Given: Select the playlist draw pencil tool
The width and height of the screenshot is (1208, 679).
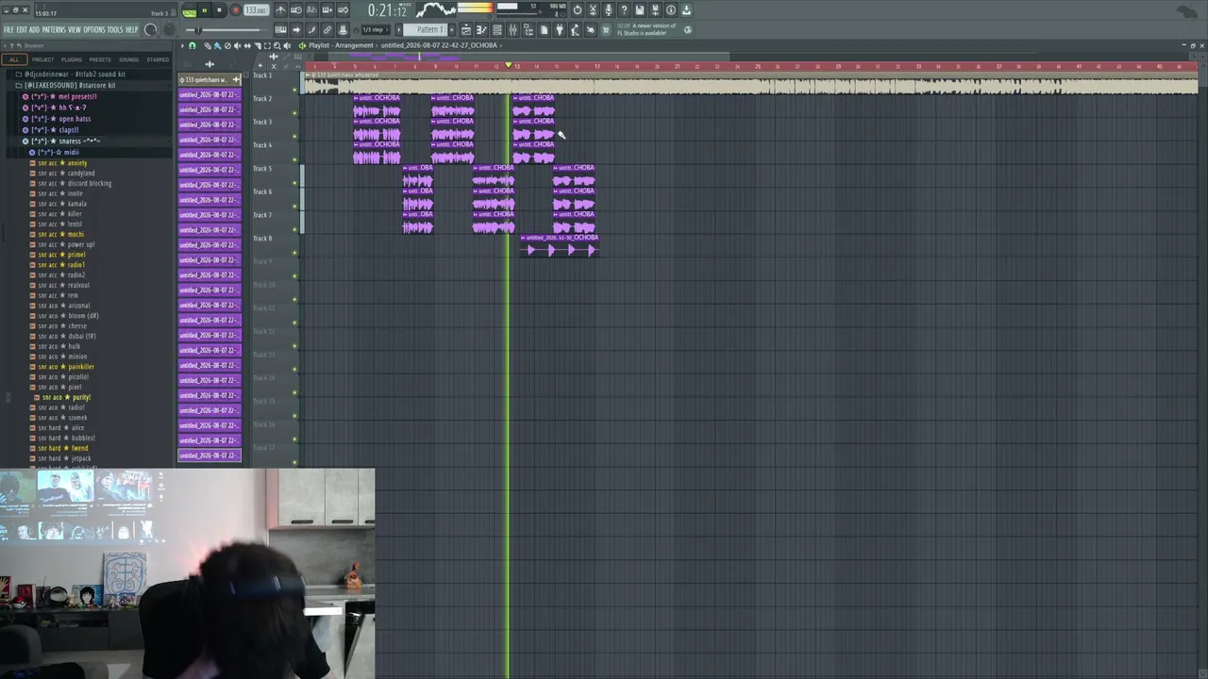Looking at the screenshot, I should [208, 45].
